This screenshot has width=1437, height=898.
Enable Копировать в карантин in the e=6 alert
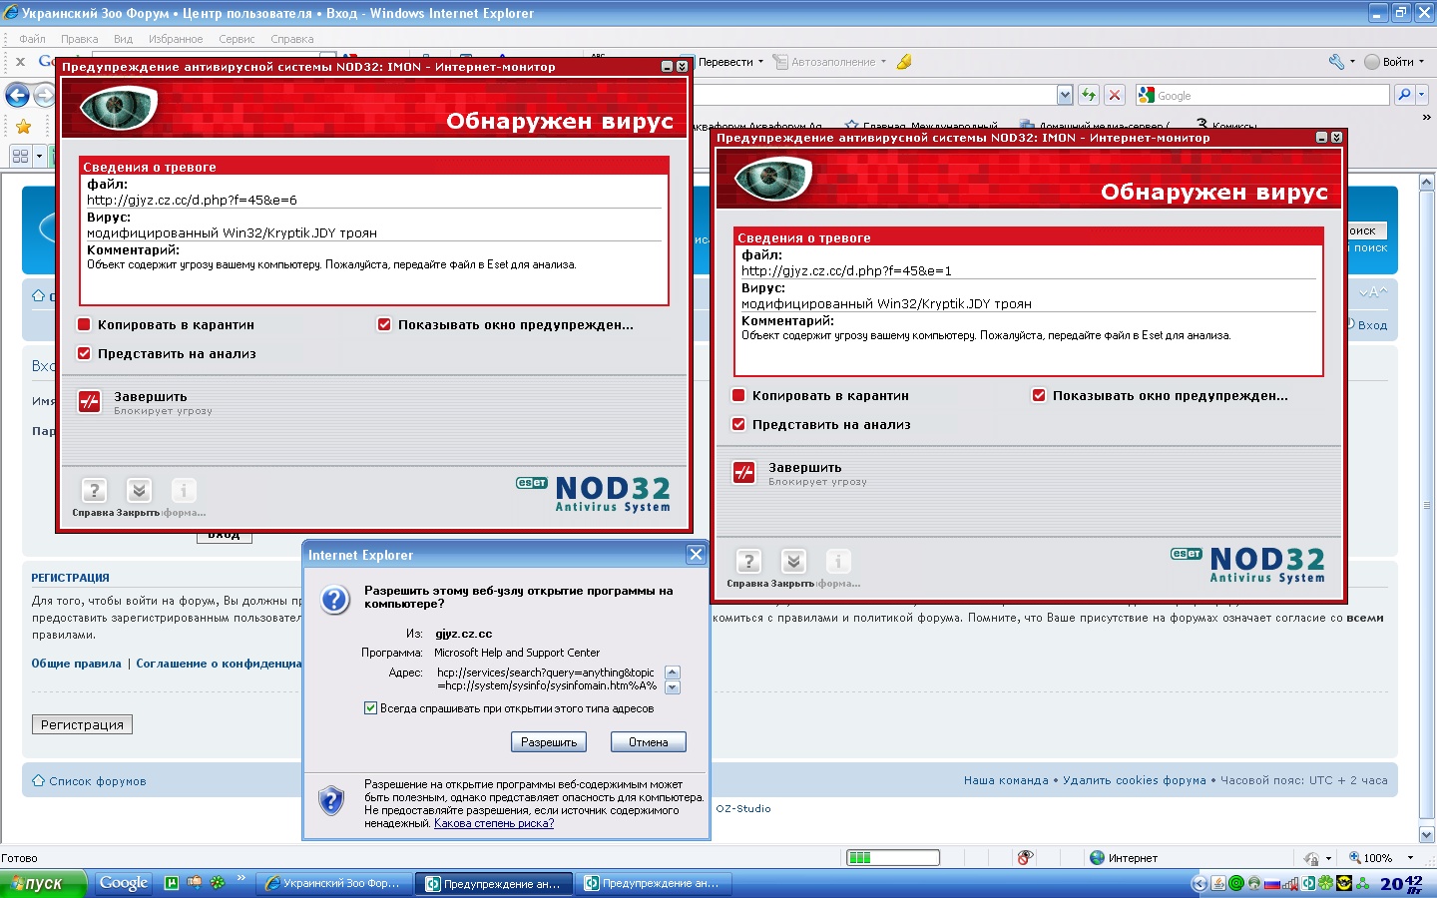(x=85, y=324)
